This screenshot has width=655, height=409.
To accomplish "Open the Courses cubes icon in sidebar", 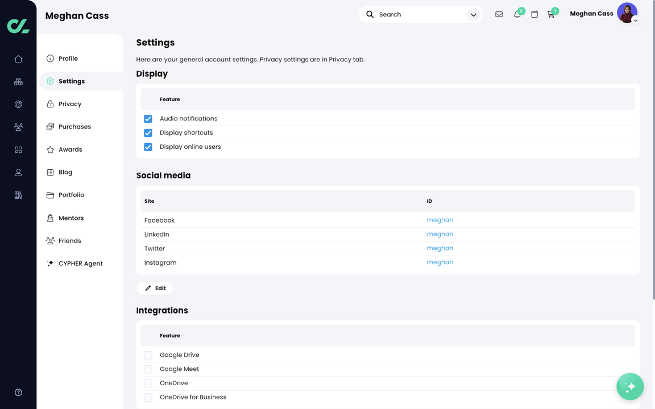I will pyautogui.click(x=18, y=81).
